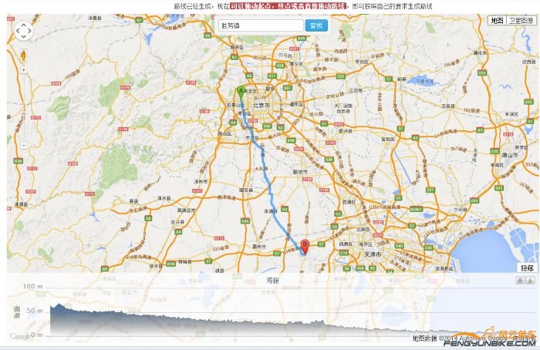The width and height of the screenshot is (540, 350).
Task: Click the Google logo on the map
Action: click(21, 337)
